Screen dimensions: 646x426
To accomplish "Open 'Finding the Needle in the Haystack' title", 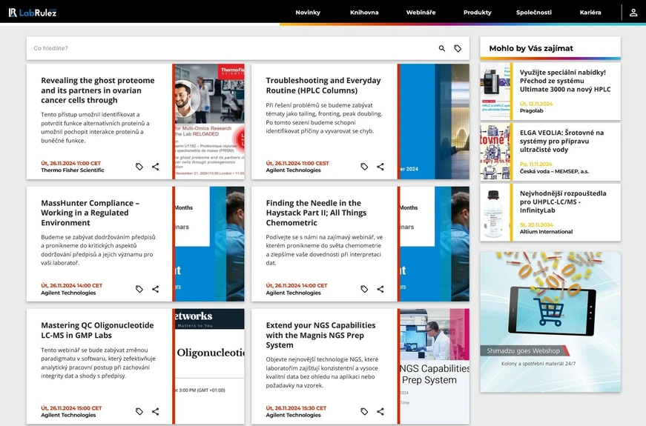I will click(x=316, y=213).
